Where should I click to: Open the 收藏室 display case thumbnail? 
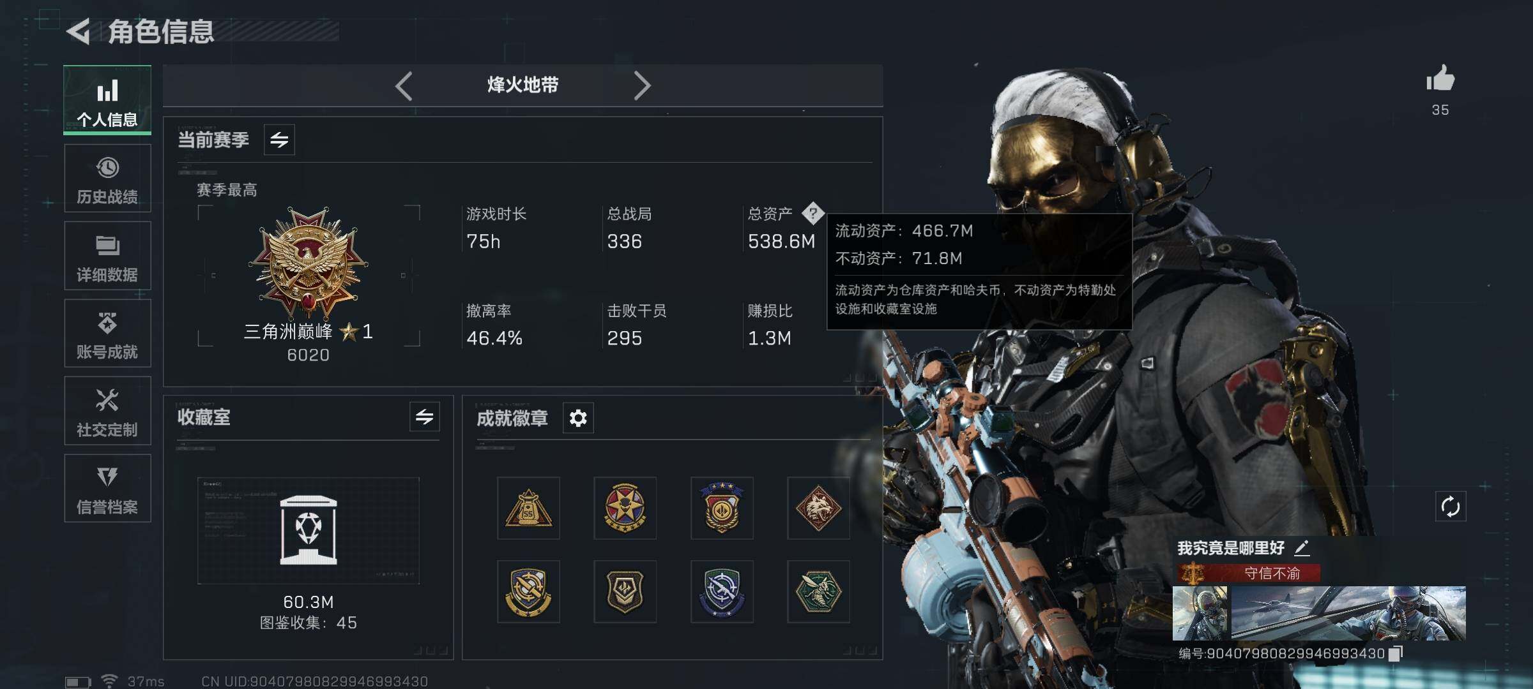click(309, 531)
